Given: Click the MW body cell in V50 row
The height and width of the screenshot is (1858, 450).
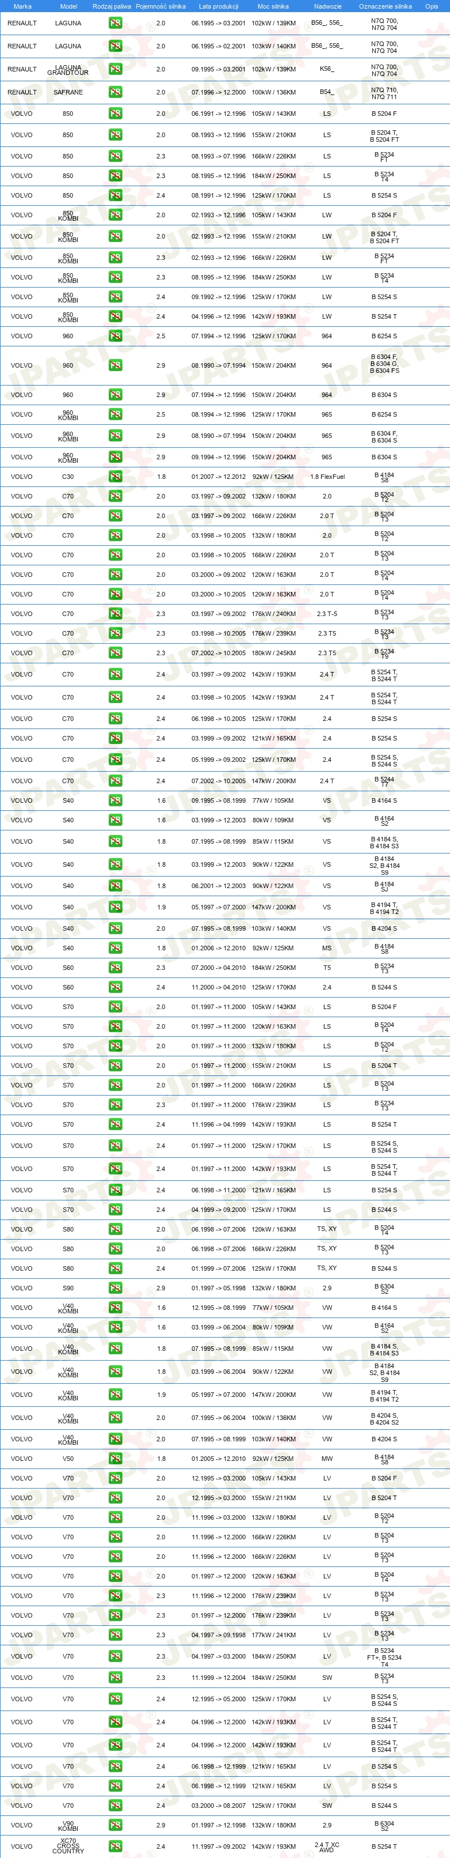Looking at the screenshot, I should click(327, 1459).
